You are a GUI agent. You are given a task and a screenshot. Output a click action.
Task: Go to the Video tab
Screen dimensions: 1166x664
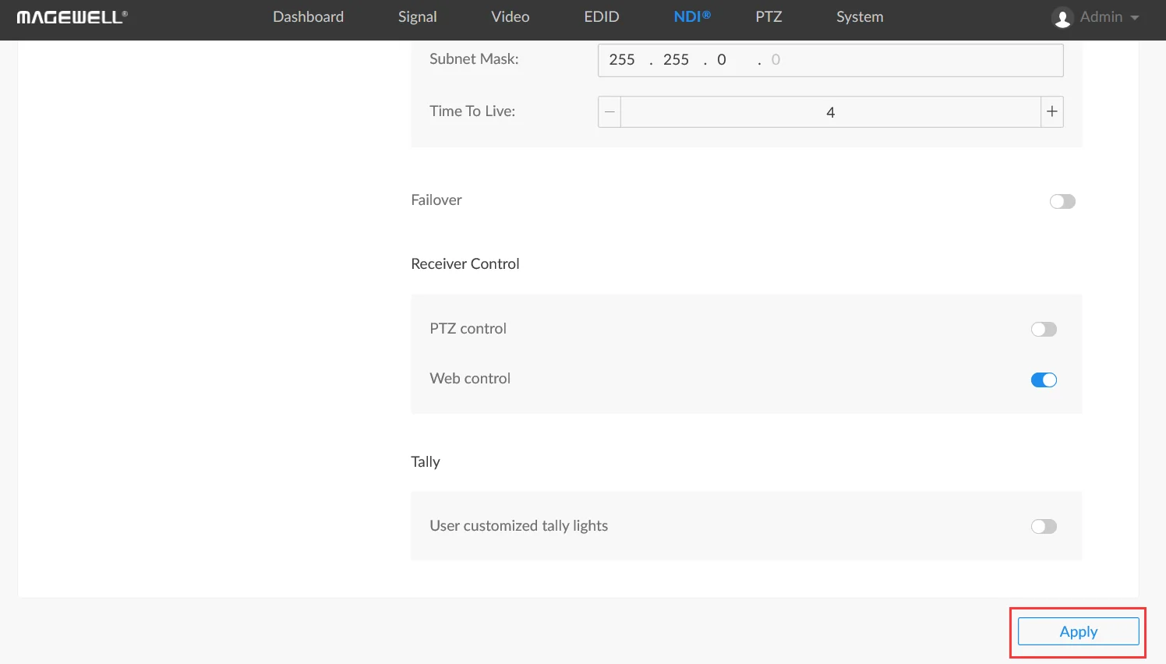click(511, 17)
